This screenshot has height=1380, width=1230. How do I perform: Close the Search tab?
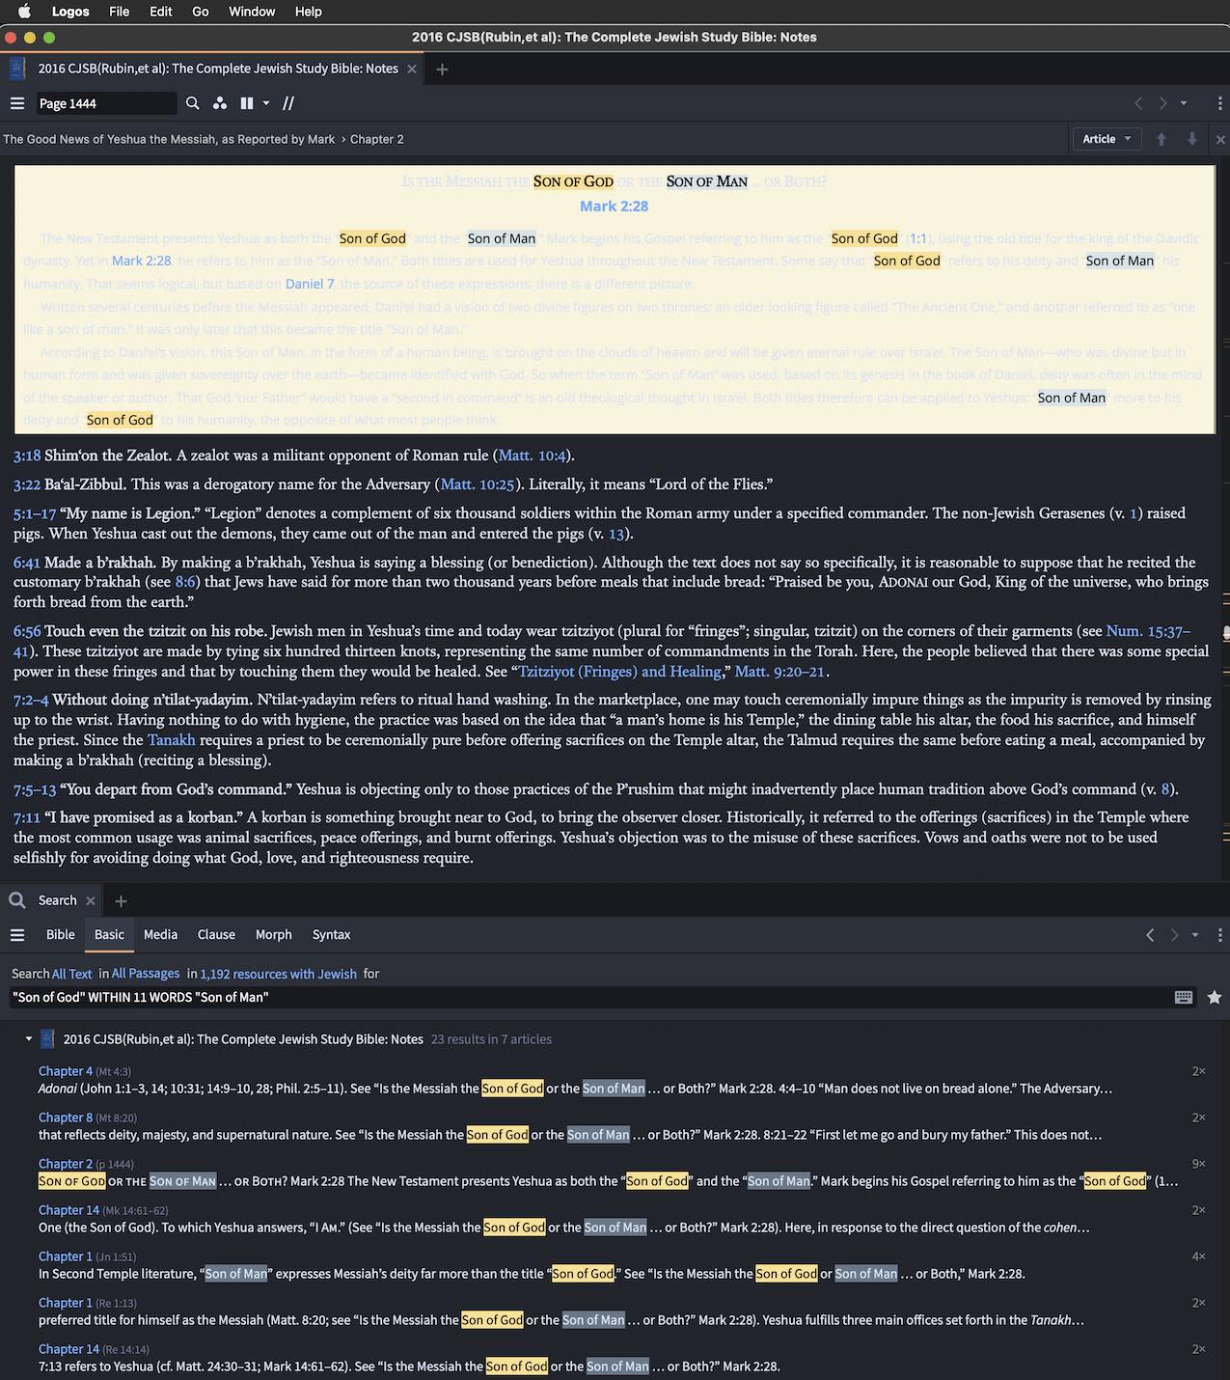pyautogui.click(x=91, y=900)
